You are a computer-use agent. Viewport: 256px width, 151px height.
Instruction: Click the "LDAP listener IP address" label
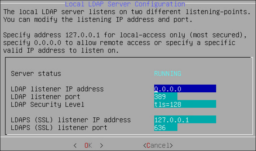pyautogui.click(x=57, y=89)
